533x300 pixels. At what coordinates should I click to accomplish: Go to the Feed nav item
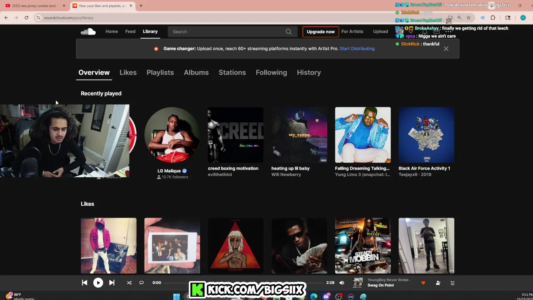coord(130,32)
